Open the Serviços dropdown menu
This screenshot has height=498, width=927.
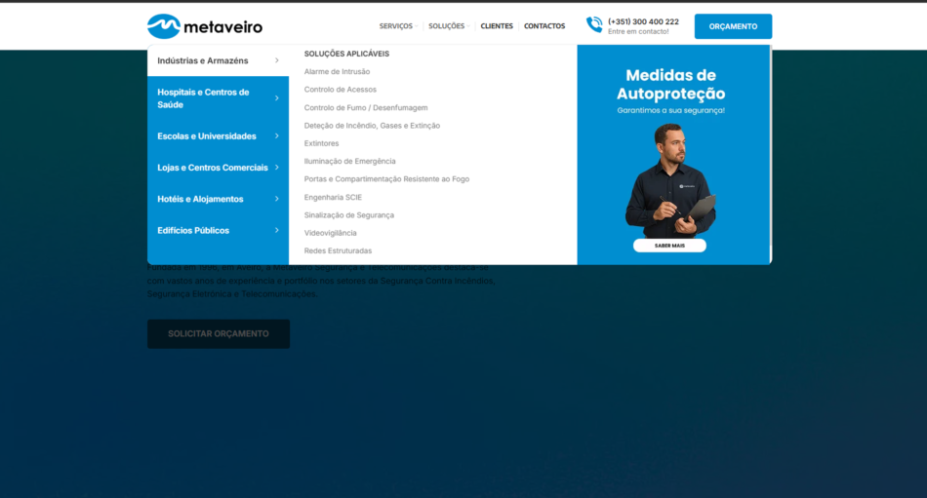(398, 26)
